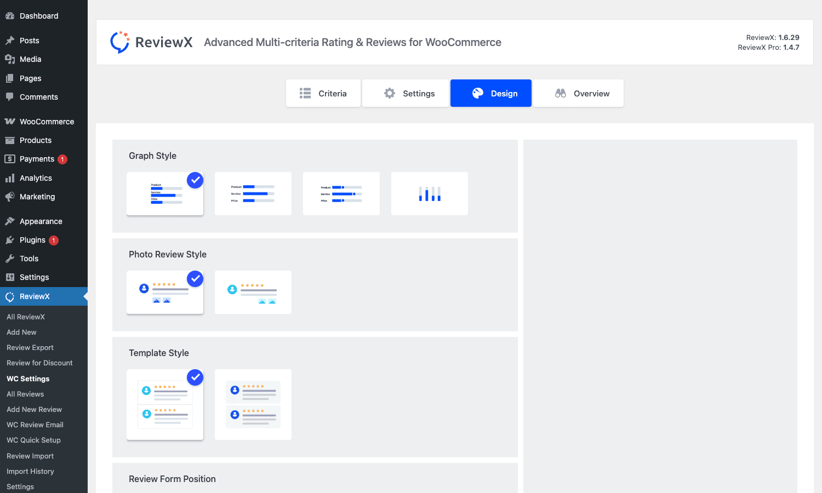Screen dimensions: 822x493
Task: Click the Media library icon
Action: click(10, 59)
